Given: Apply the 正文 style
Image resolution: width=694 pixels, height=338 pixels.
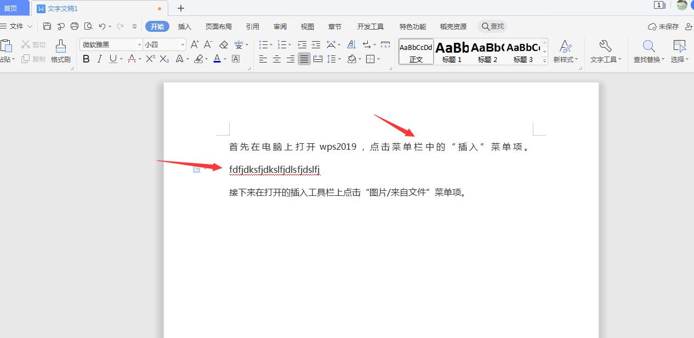Looking at the screenshot, I should 416,52.
